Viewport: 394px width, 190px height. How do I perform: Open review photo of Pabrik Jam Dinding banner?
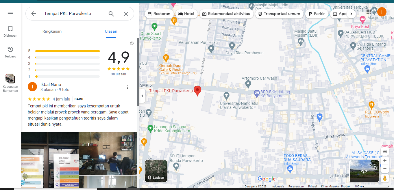pos(50,160)
